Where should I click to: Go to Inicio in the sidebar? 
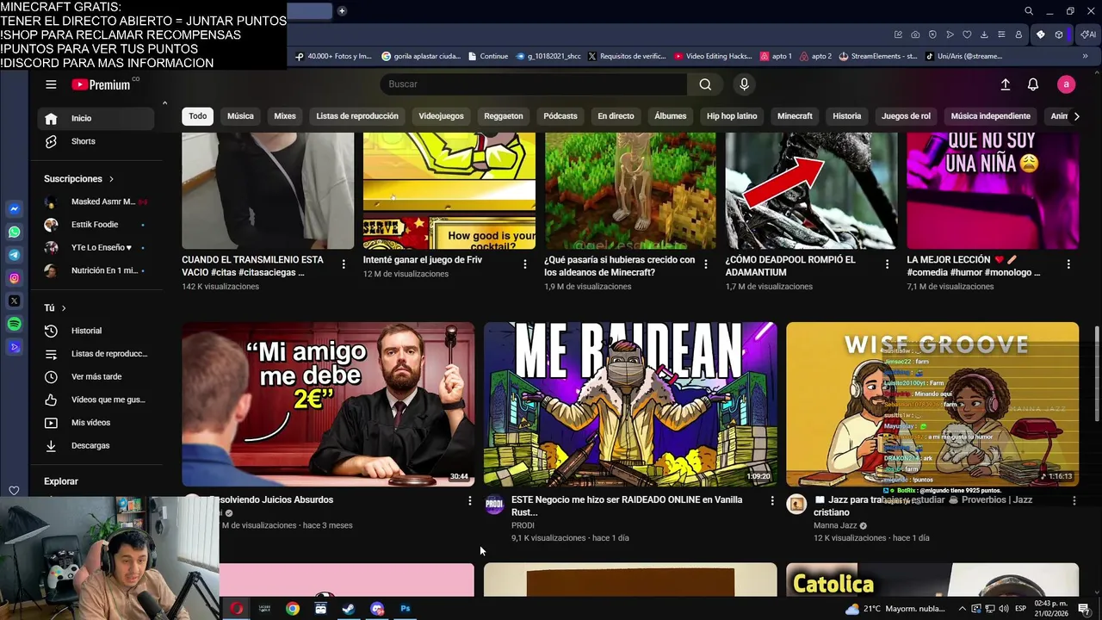click(x=96, y=119)
